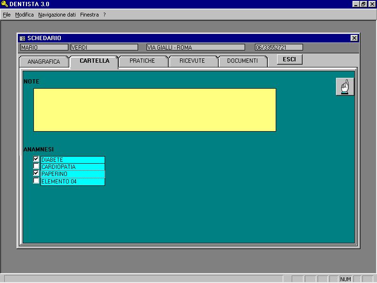
Task: Click inside the yellow NOTE text area
Action: (x=155, y=110)
